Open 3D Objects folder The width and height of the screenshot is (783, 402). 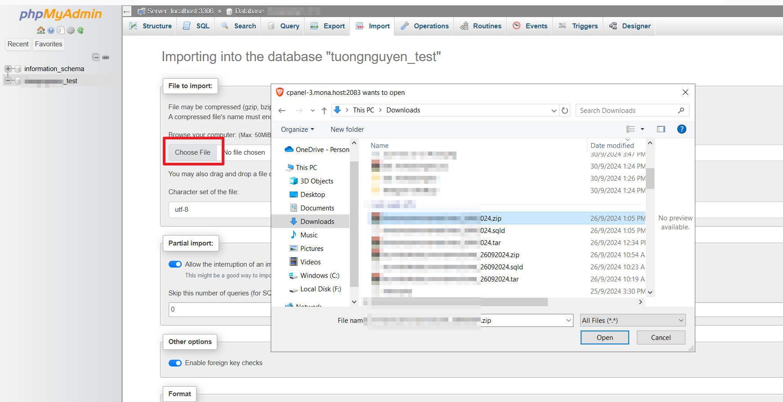311,181
